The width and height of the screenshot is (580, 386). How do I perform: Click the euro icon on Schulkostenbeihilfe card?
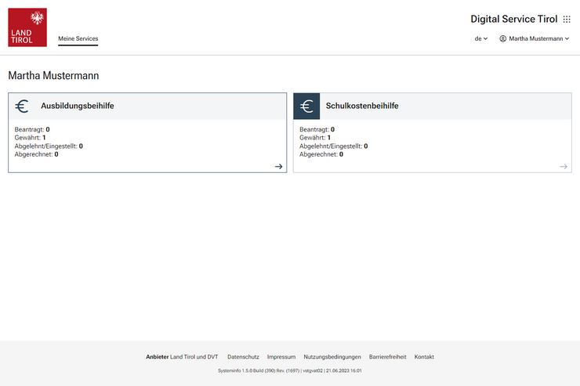coord(306,106)
